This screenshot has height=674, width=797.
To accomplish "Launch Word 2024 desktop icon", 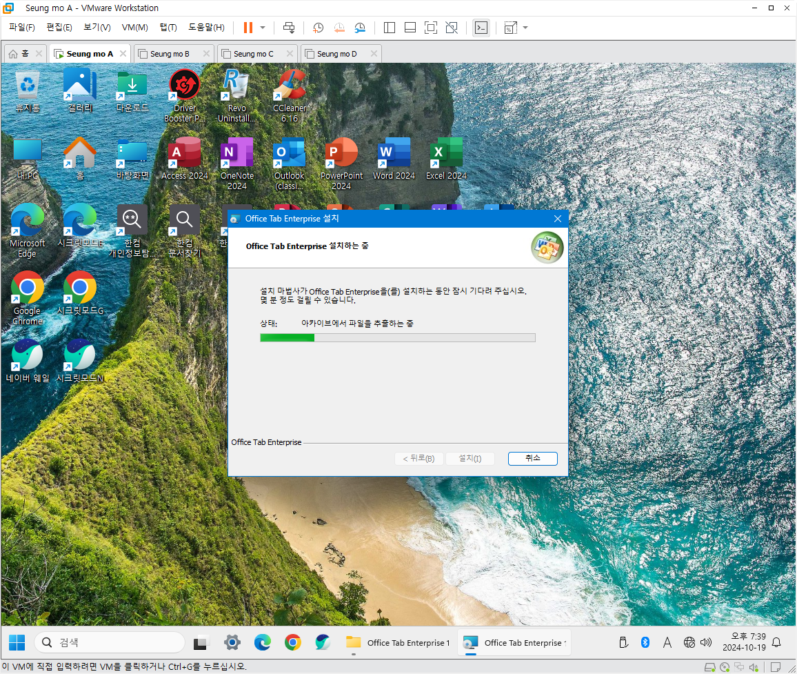I will pos(394,159).
